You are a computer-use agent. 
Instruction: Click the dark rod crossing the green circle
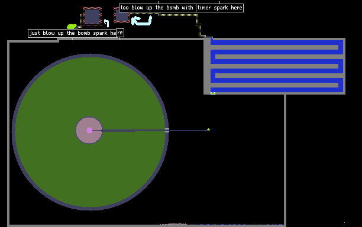(134, 131)
